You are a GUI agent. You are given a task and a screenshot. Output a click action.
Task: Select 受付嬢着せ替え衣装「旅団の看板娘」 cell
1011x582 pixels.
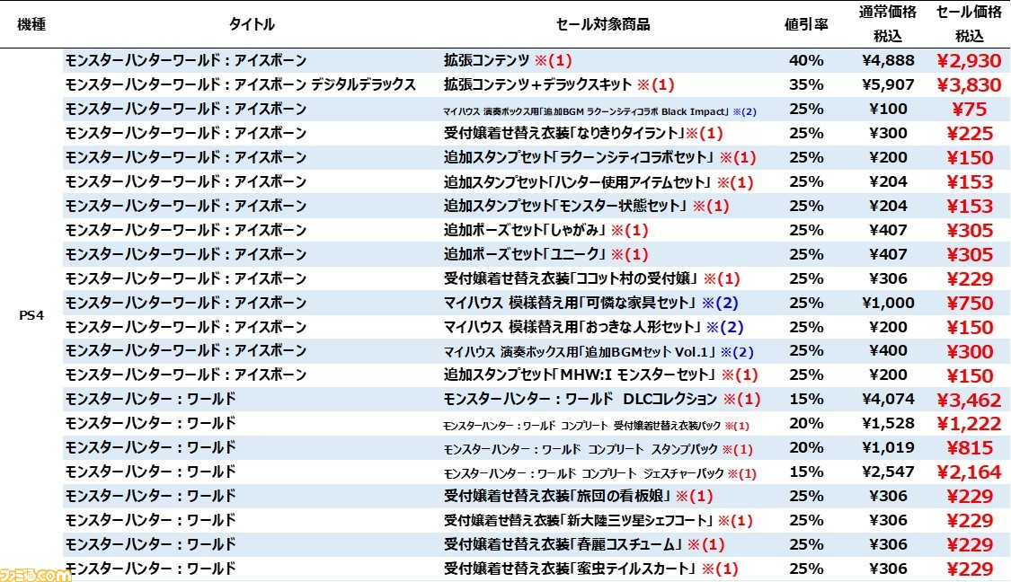point(579,497)
